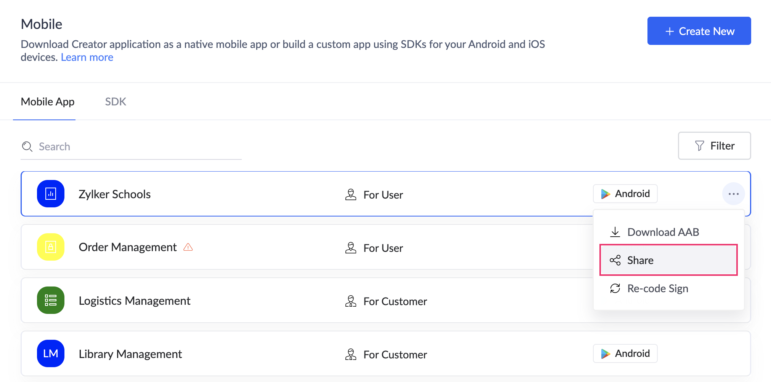Click the customer icon in Logistics Management row

coord(350,301)
